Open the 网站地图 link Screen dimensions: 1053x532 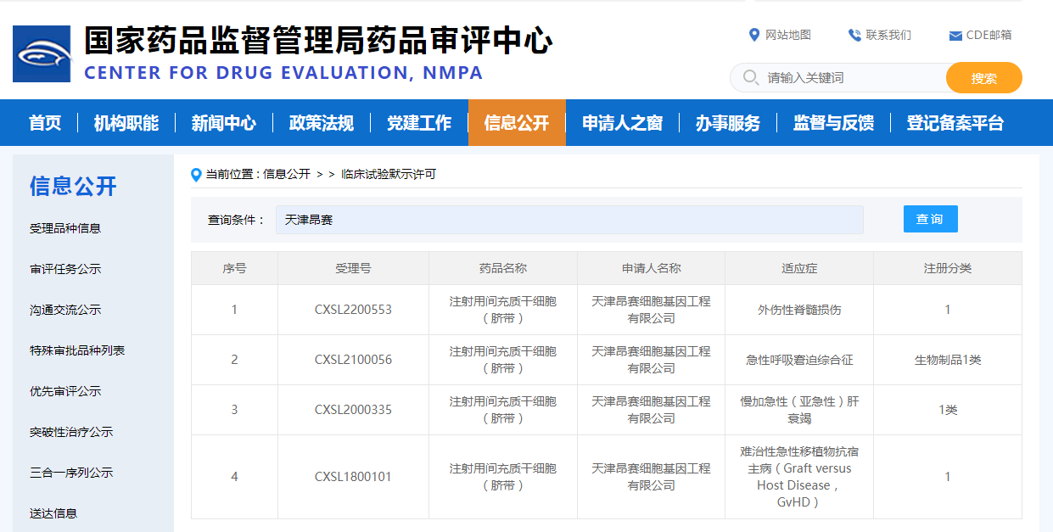788,35
